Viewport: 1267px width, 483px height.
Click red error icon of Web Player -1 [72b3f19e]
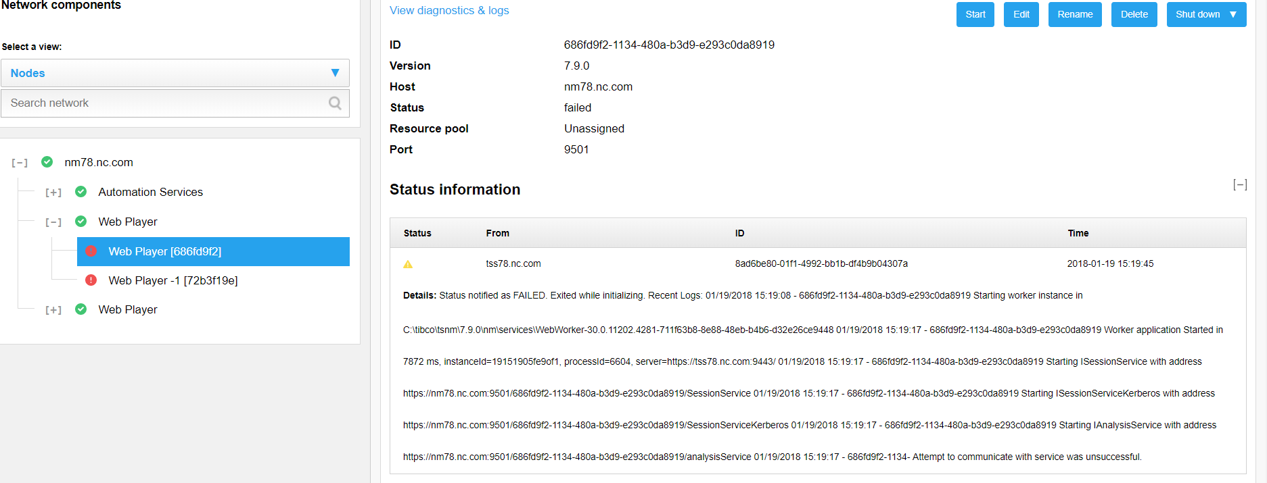pos(91,280)
